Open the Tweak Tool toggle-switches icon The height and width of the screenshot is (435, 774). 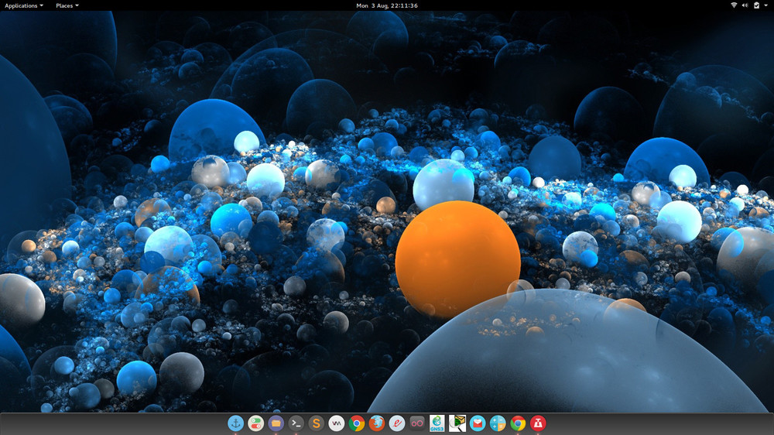tap(255, 423)
